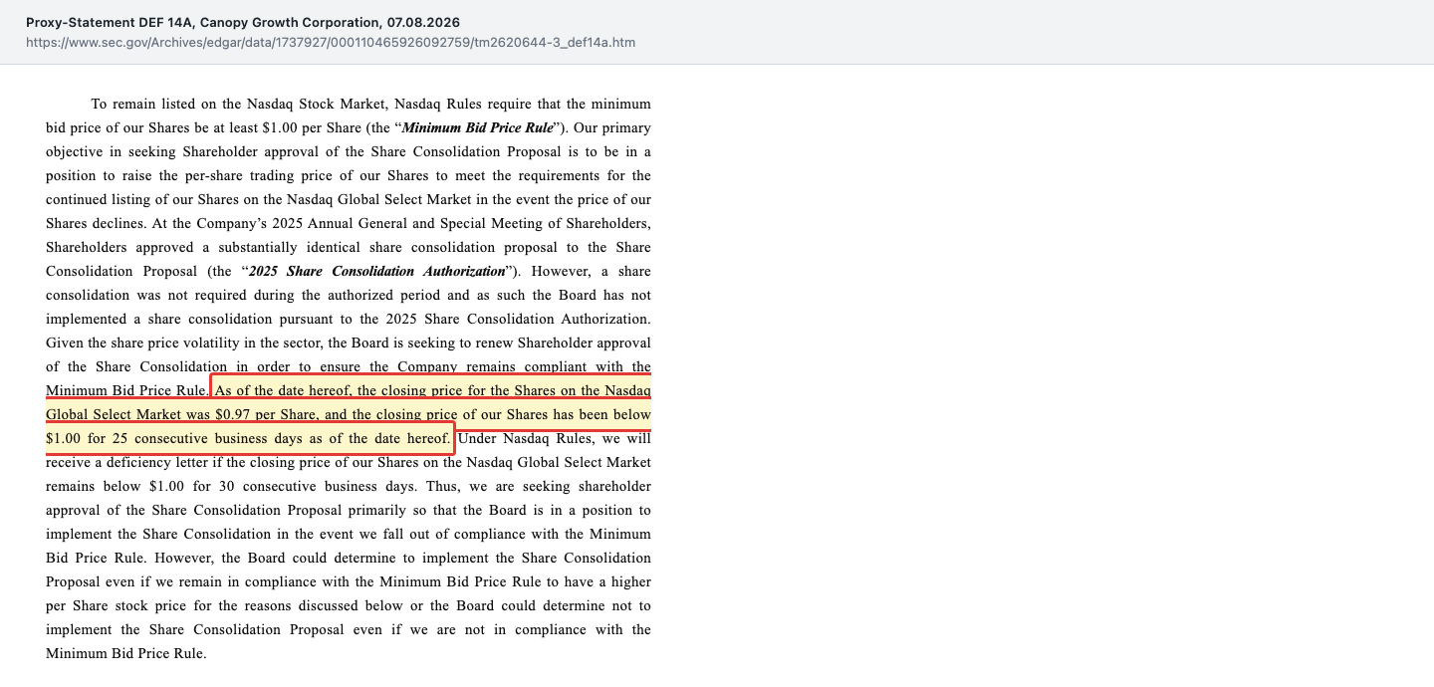
Task: Click the bold "Minimum Bid Price Rule" term
Action: [477, 127]
